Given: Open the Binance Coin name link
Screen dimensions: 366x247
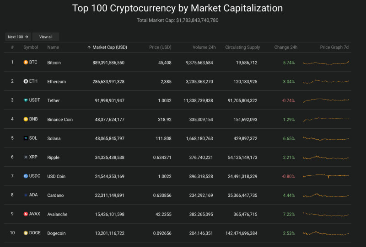Looking at the screenshot, I should point(60,120).
